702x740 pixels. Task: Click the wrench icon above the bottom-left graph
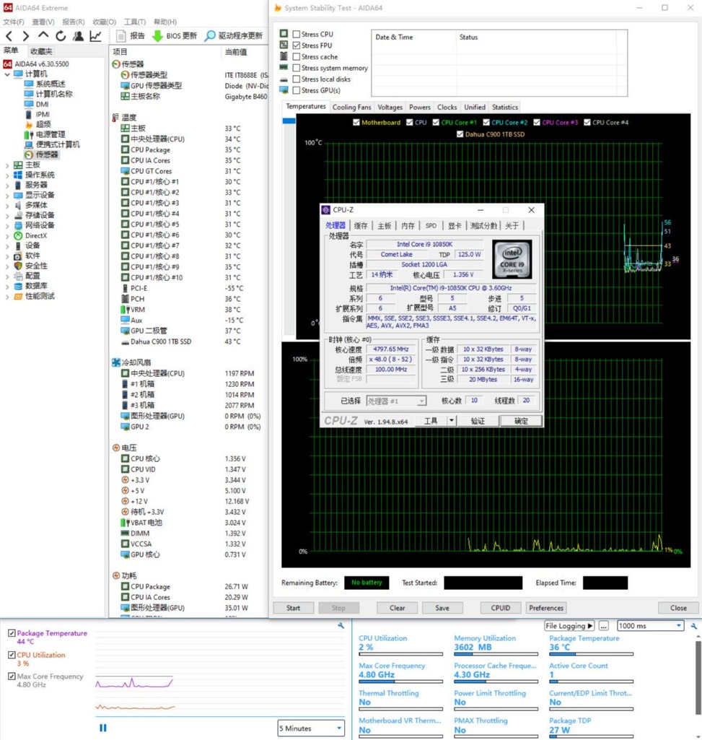[341, 626]
